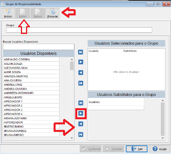The width and height of the screenshot is (171, 154).
Task: Select user APROVADOR 2
Action: coord(31,105)
